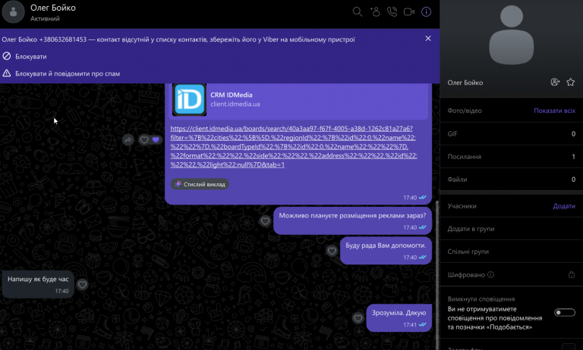
Task: Click the message 'Напишу як буде час'
Action: tap(38, 284)
